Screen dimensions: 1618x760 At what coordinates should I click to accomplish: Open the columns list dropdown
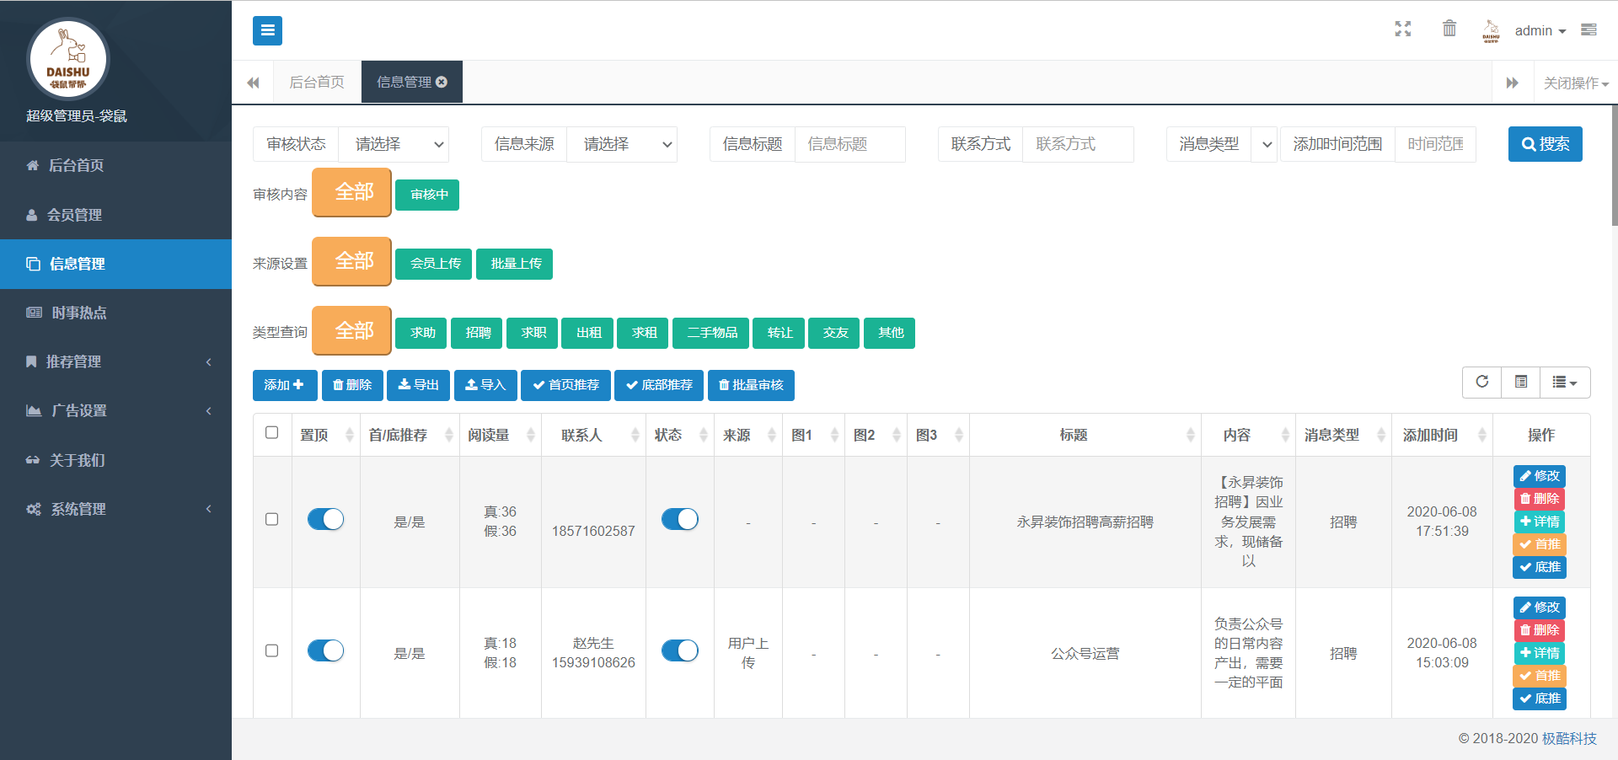pyautogui.click(x=1565, y=382)
